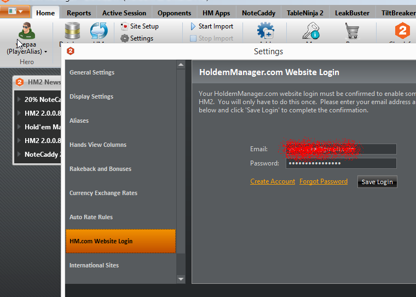Click the settings list scroll-down arrow

[x=181, y=279]
